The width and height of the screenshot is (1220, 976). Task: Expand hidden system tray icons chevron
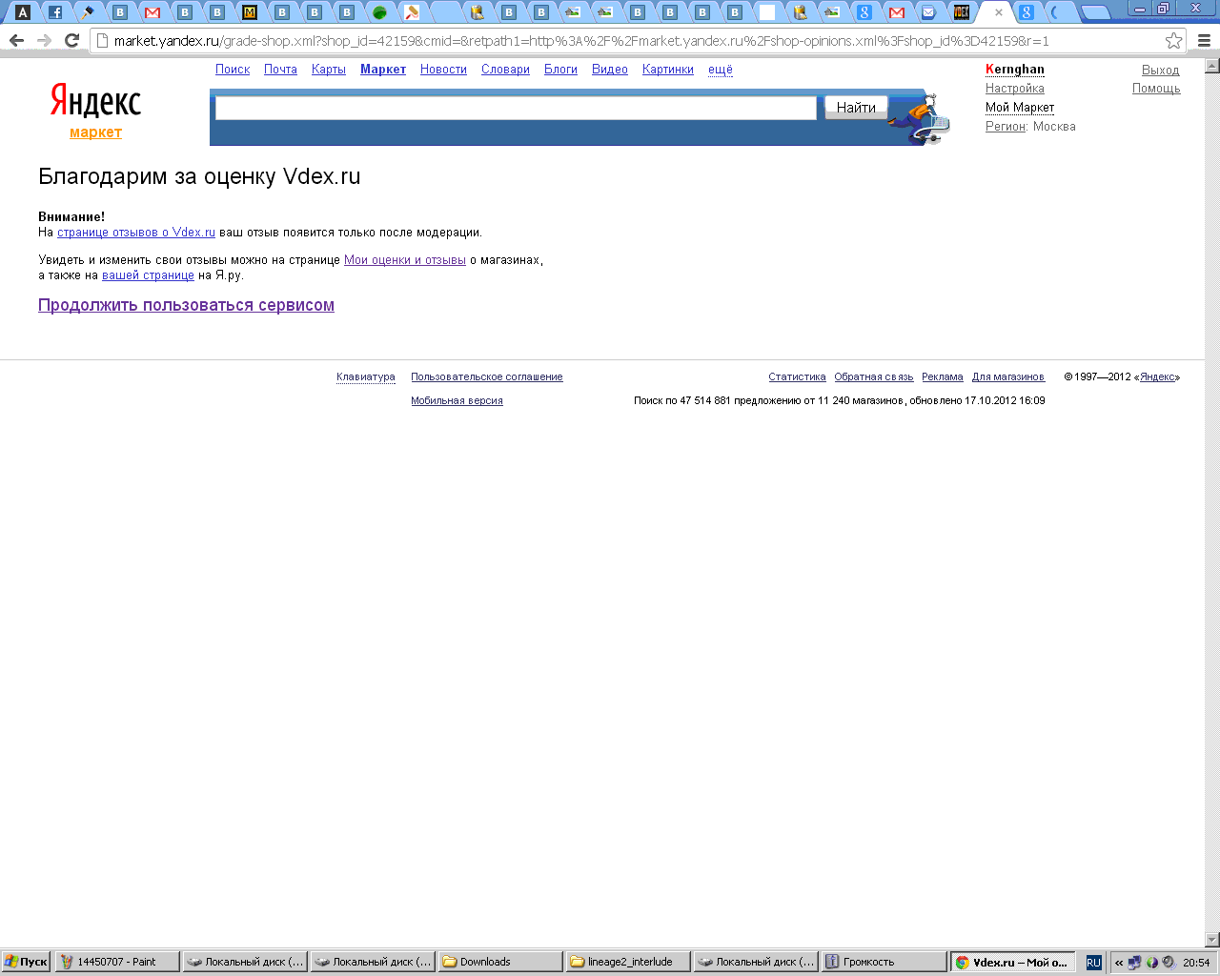1119,963
